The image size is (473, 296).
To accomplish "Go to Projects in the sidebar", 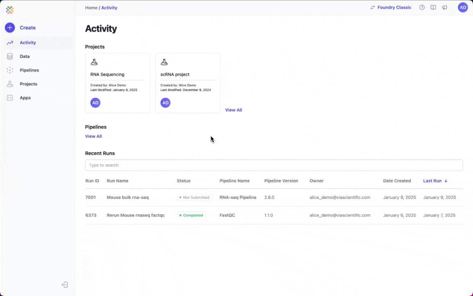I will 28,84.
